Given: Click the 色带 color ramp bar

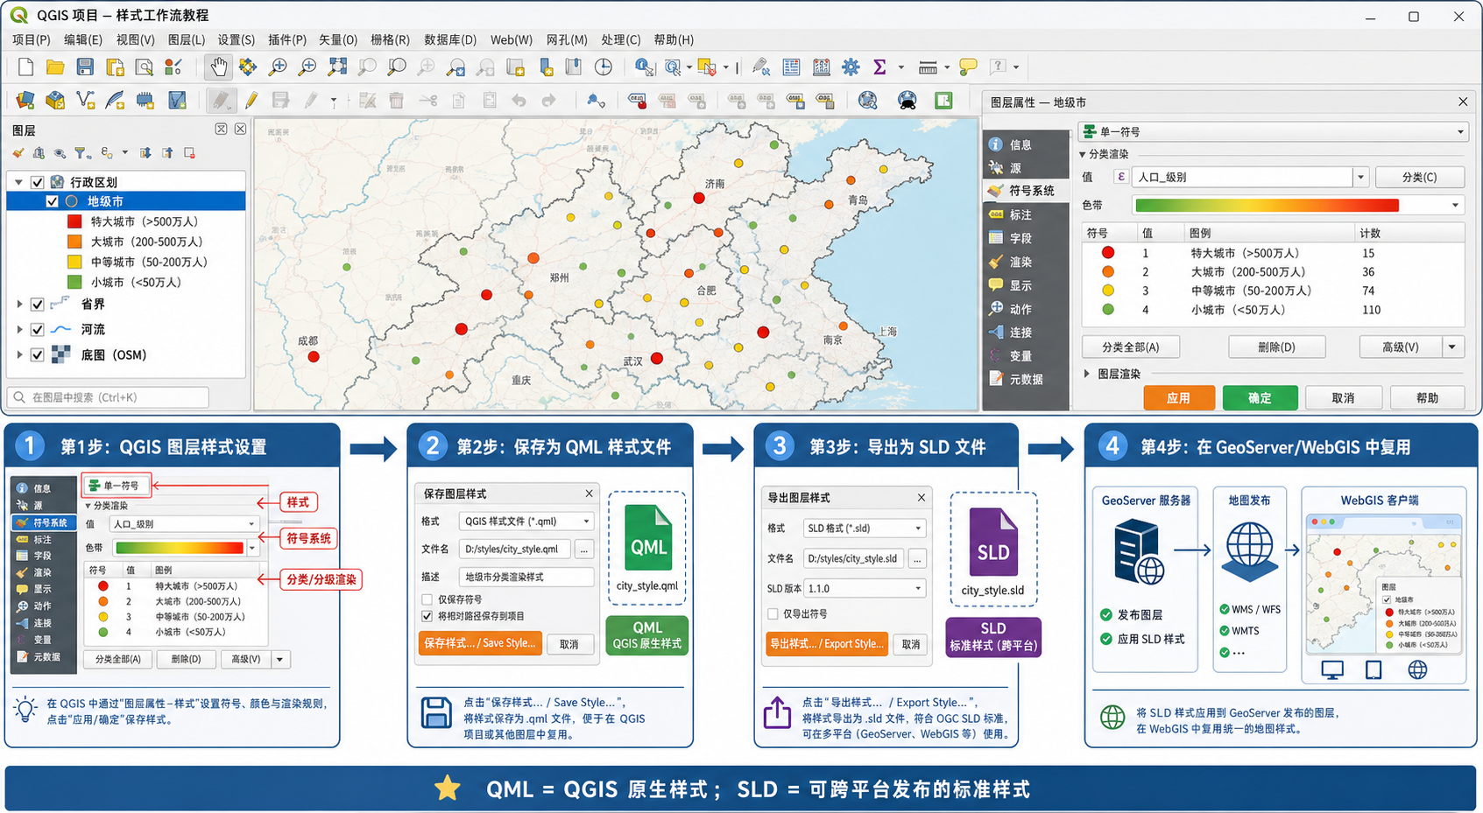Looking at the screenshot, I should [1266, 205].
